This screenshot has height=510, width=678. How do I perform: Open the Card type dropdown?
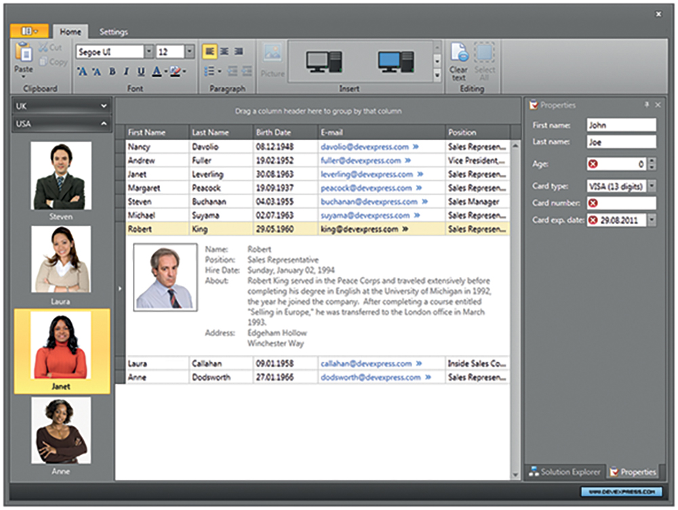(x=652, y=186)
